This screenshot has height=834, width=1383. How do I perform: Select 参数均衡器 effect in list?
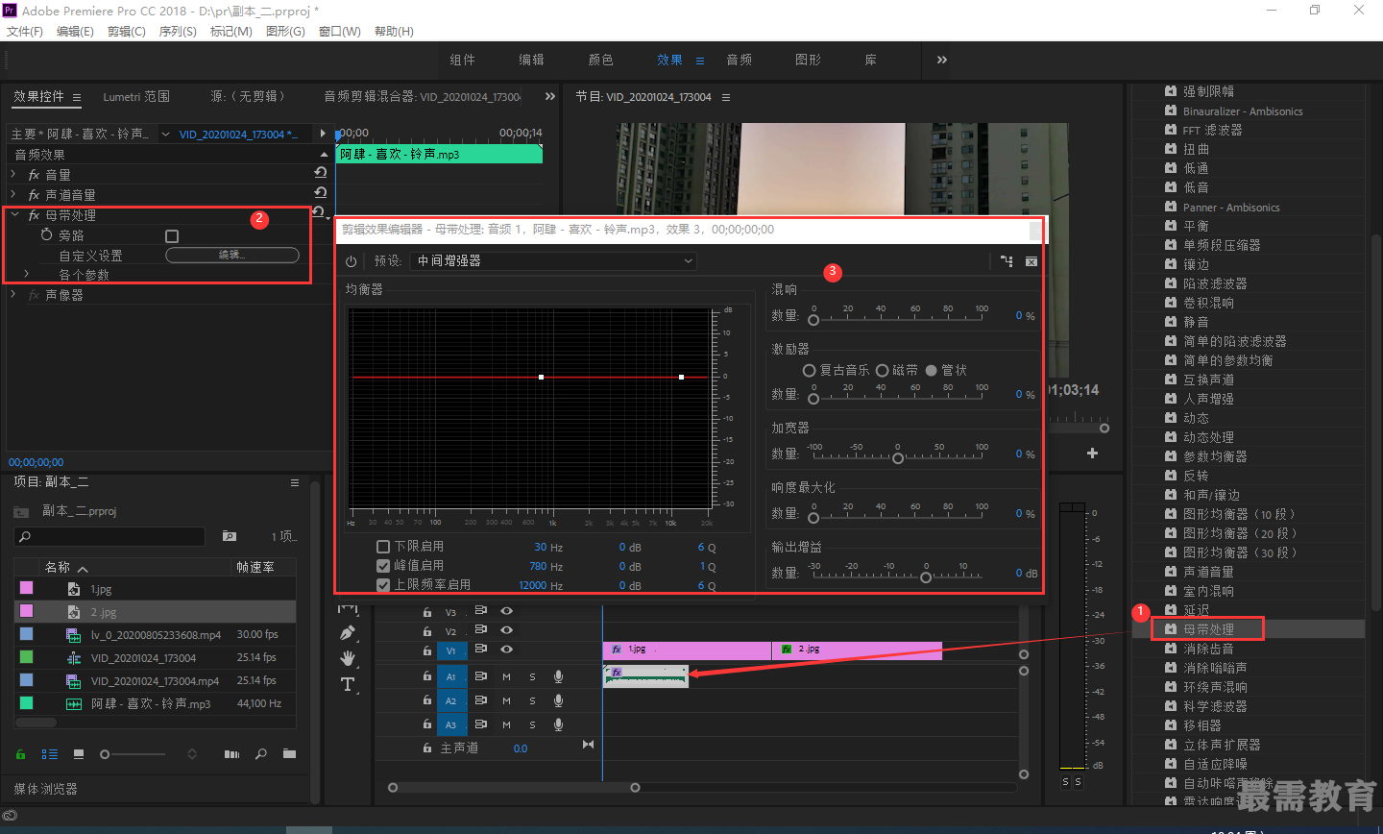(1215, 456)
